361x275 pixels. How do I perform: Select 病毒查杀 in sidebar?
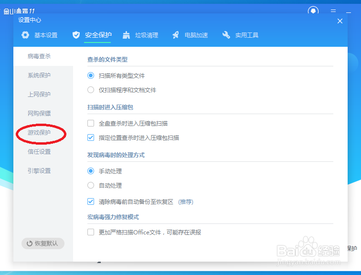coord(43,56)
